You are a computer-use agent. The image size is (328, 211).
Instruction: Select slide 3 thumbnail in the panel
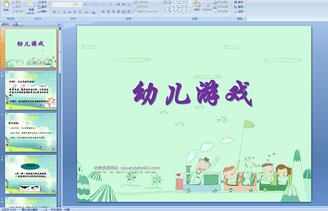tap(31, 132)
